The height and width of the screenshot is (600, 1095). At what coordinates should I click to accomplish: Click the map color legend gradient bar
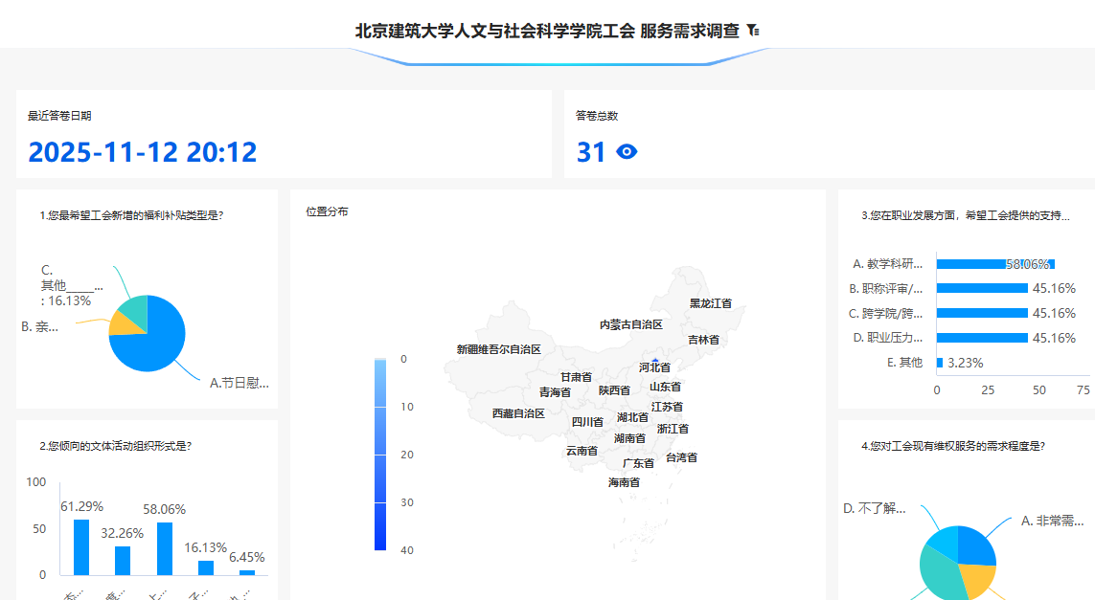pyautogui.click(x=380, y=454)
